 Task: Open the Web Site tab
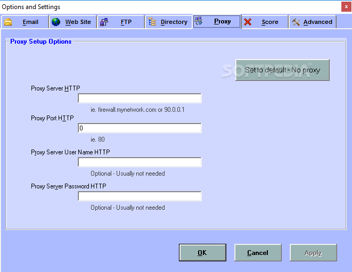click(73, 22)
